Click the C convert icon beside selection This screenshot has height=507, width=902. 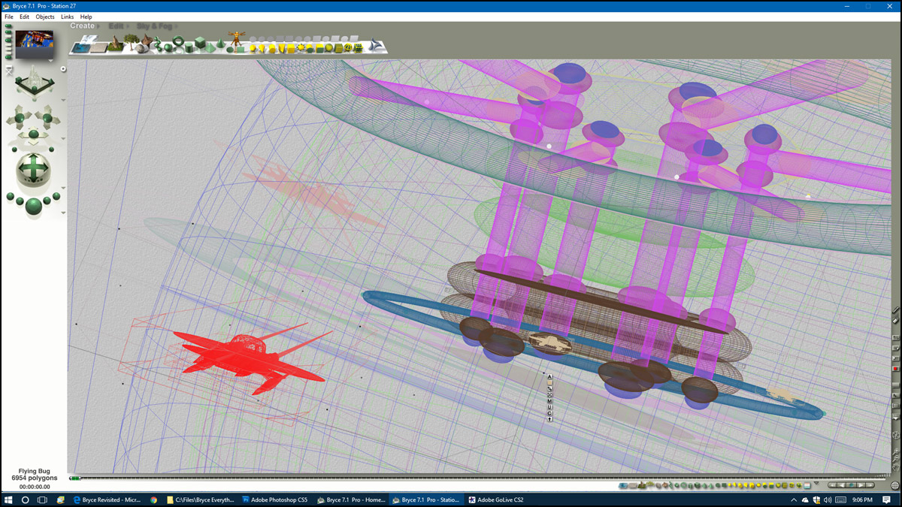coord(549,412)
